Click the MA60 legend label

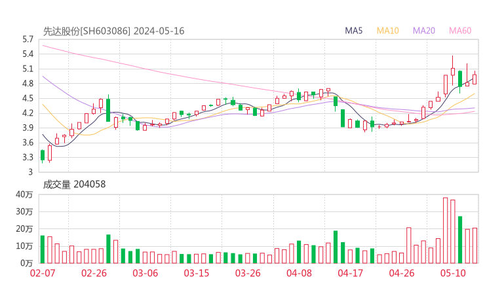(460, 31)
